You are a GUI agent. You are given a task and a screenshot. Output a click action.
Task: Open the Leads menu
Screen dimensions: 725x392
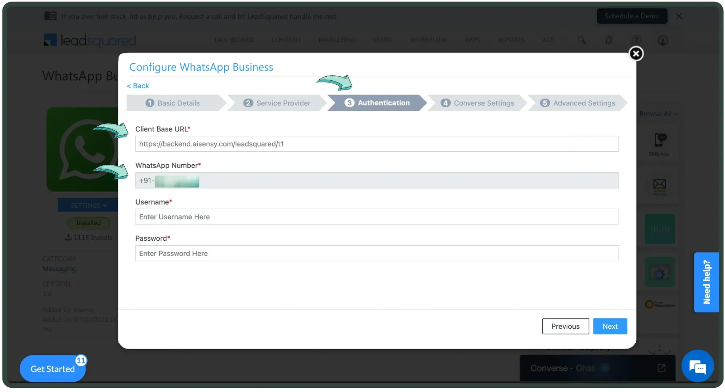[382, 40]
